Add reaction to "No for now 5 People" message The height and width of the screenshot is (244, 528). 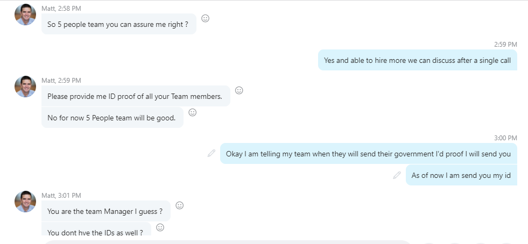(x=193, y=112)
